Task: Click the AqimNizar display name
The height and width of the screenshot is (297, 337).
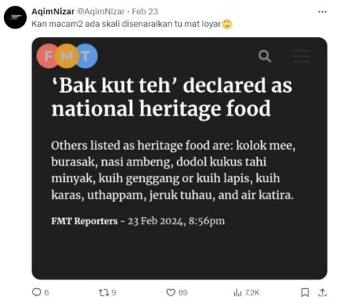Action: [53, 12]
